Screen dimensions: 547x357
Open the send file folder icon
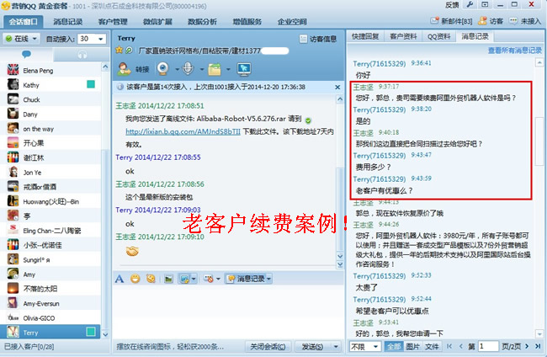pyautogui.click(x=215, y=69)
